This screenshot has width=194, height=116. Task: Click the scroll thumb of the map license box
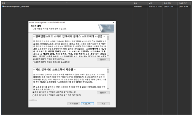[108, 72]
